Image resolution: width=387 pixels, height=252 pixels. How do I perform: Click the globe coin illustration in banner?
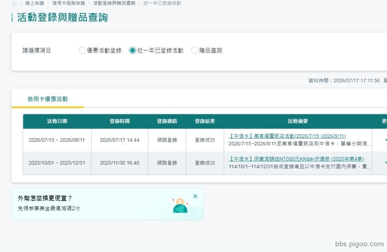180,205
